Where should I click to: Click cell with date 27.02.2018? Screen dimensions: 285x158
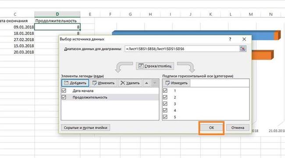(17, 39)
